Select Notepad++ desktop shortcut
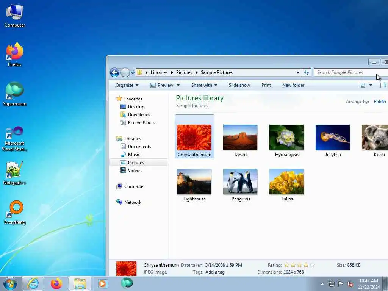Viewport: 388px width, 291px height. pos(15,173)
